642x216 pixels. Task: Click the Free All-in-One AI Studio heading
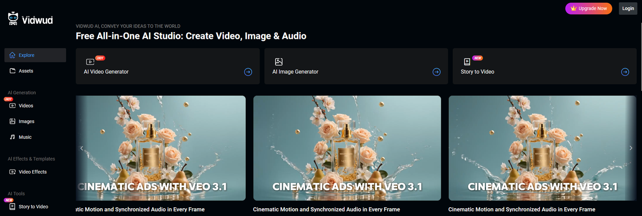tap(191, 36)
